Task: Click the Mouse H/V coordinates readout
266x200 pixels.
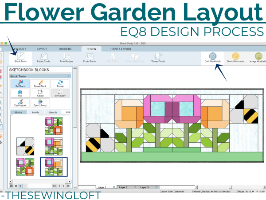Action: point(251,192)
